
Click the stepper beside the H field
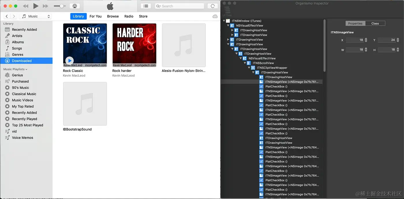click(x=398, y=50)
